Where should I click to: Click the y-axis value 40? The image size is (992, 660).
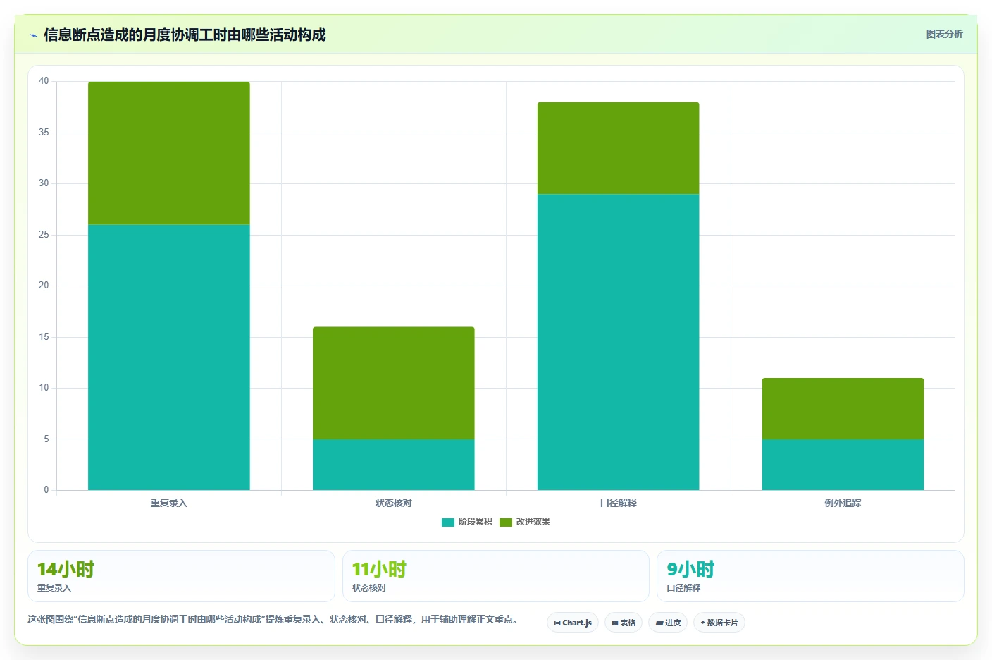click(x=44, y=81)
